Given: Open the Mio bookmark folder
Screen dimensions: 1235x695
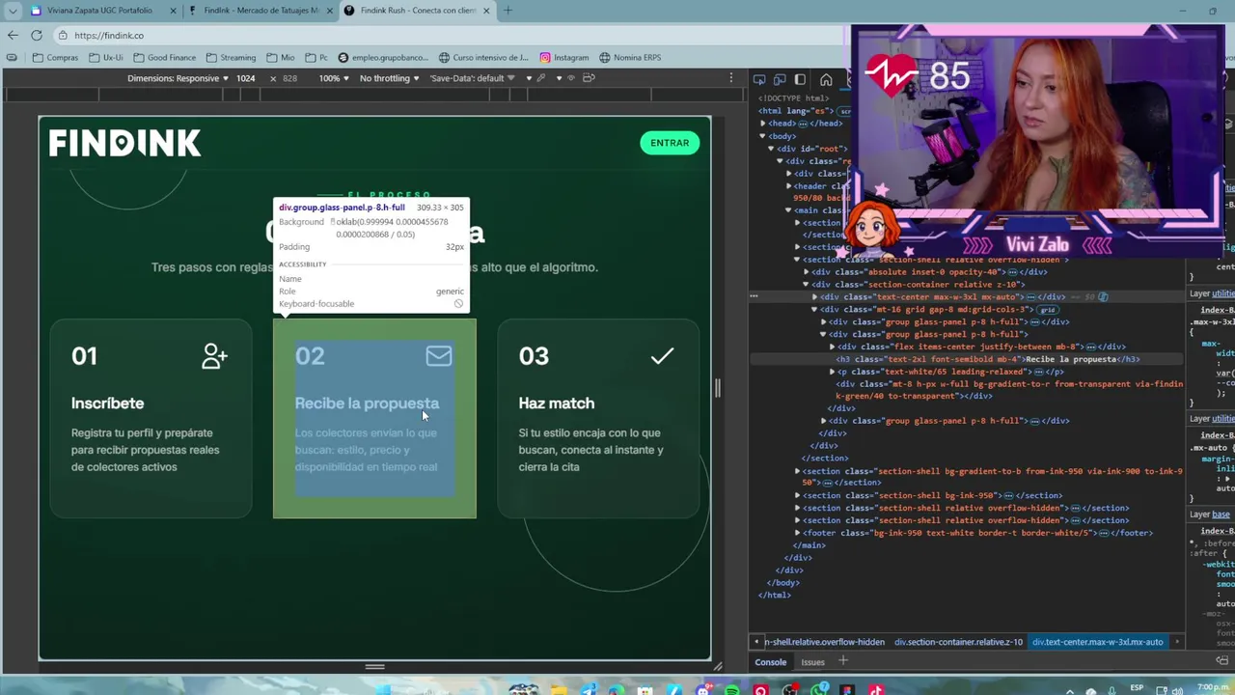Looking at the screenshot, I should click(x=281, y=57).
